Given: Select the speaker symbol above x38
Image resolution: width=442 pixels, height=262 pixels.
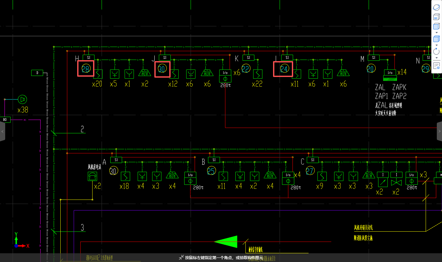Looking at the screenshot, I should (22, 99).
